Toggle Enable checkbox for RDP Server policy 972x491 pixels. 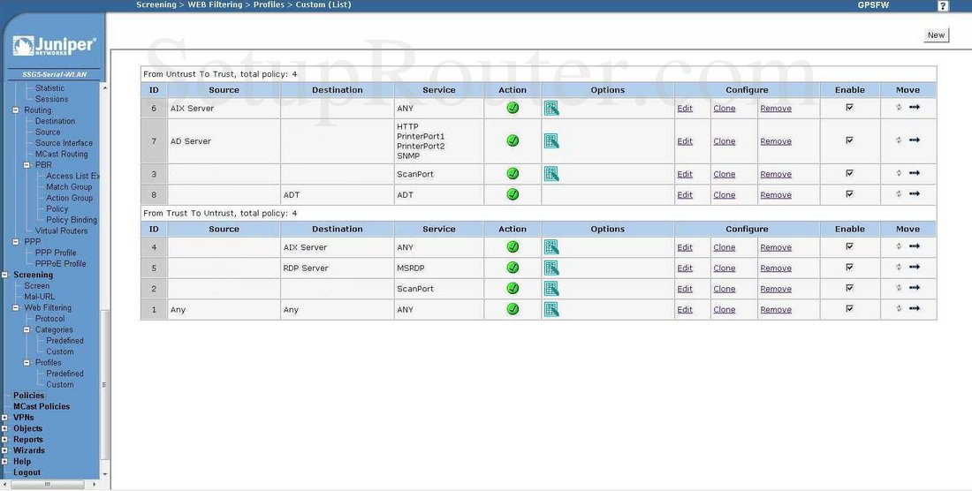pos(849,267)
